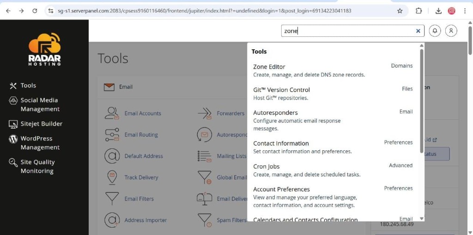Image resolution: width=473 pixels, height=235 pixels.
Task: Click the red browser profile avatar
Action: tap(452, 11)
